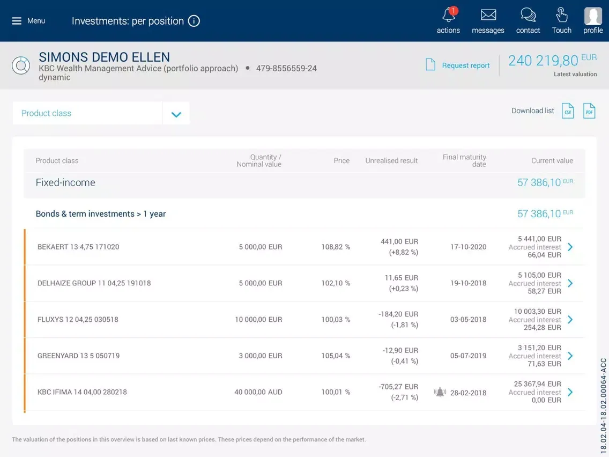Open the messages envelope icon
This screenshot has width=609, height=457.
tap(488, 15)
